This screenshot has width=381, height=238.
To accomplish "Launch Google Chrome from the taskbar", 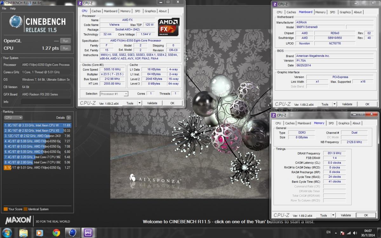I will (x=56, y=233).
